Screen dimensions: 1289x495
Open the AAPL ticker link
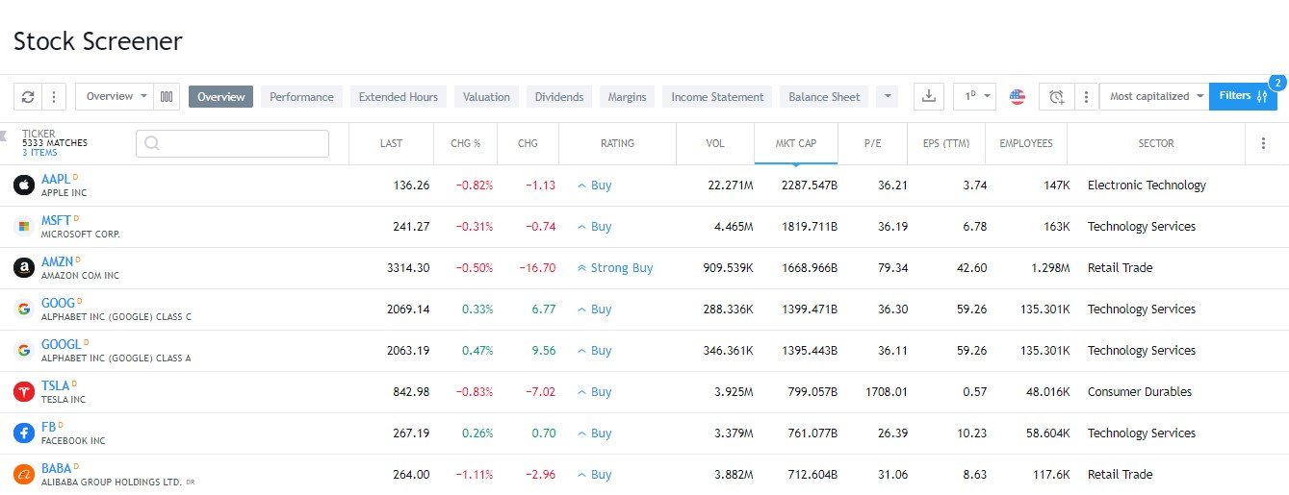pos(56,180)
